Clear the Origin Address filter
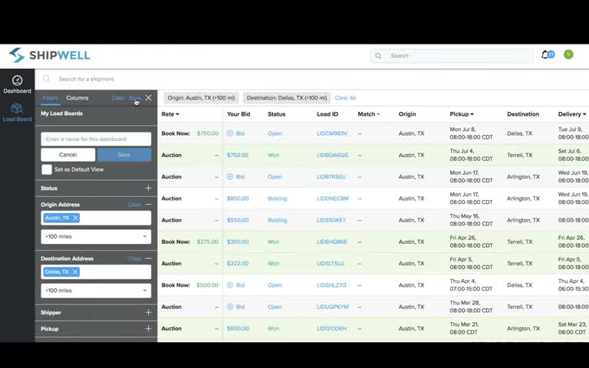This screenshot has height=368, width=589. [135, 205]
